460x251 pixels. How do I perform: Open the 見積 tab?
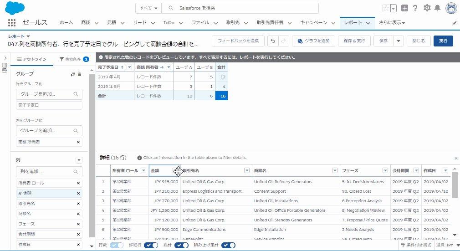[112, 23]
